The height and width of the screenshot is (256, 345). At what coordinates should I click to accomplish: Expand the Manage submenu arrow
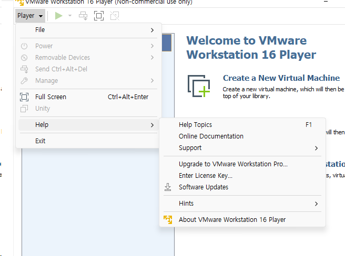[x=153, y=81]
